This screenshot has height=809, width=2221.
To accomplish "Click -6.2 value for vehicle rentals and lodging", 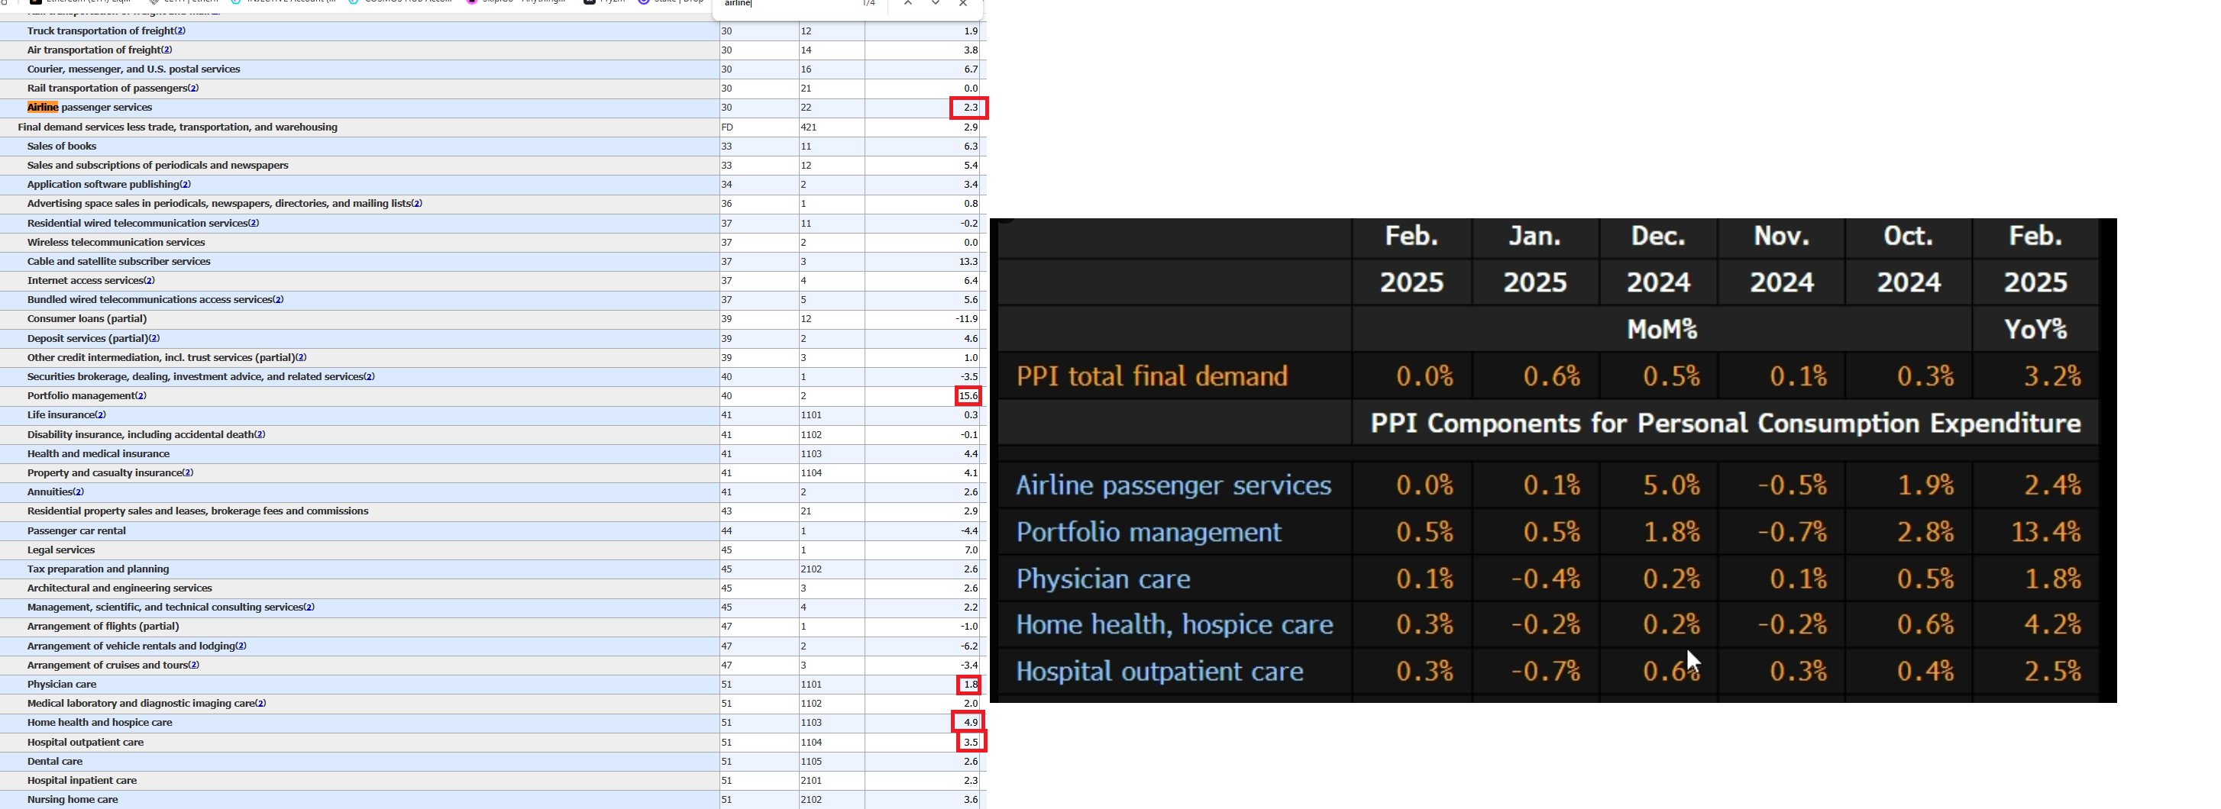I will 969,646.
